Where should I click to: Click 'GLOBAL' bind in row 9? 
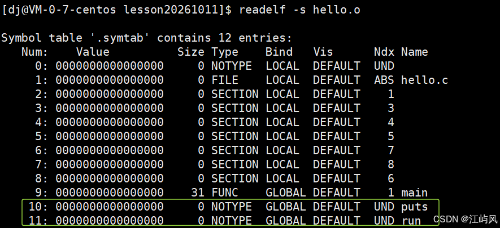pyautogui.click(x=286, y=193)
